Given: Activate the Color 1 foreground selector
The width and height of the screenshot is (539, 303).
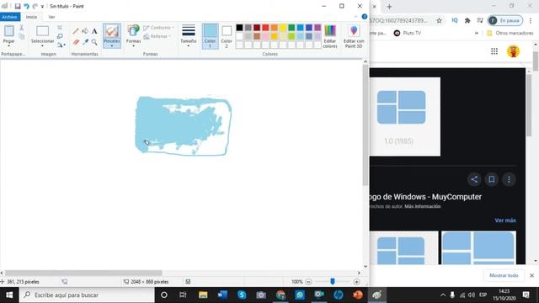Looking at the screenshot, I should pos(210,35).
